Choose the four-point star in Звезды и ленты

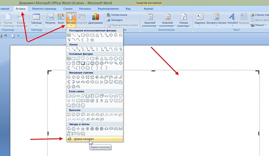click(78, 129)
